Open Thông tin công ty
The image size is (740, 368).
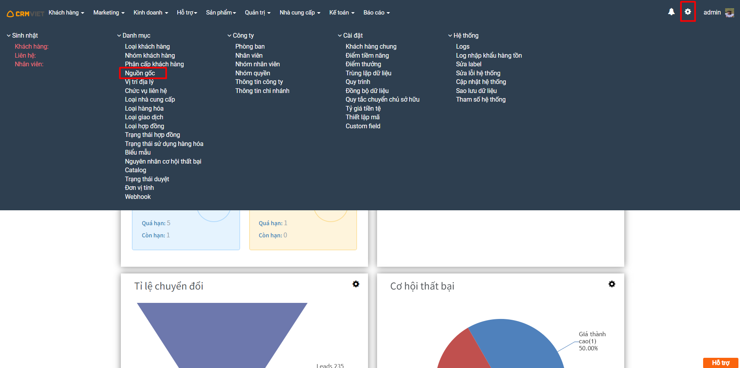(259, 82)
